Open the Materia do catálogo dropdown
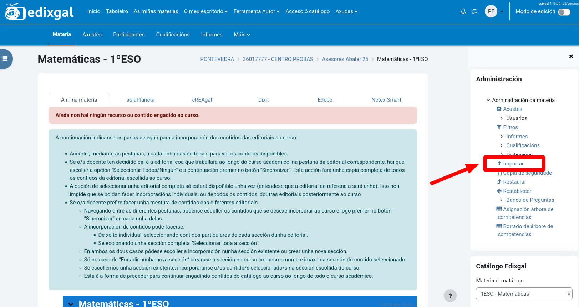This screenshot has height=307, width=579. click(x=524, y=294)
